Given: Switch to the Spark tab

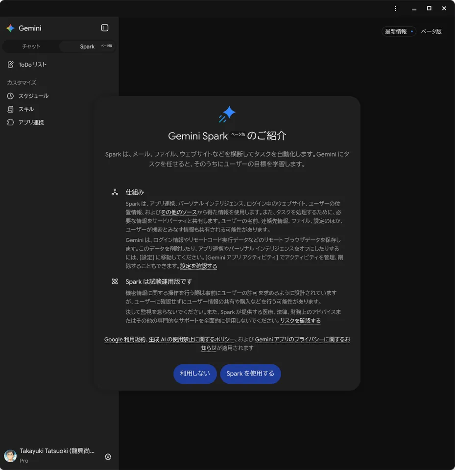Looking at the screenshot, I should point(87,47).
